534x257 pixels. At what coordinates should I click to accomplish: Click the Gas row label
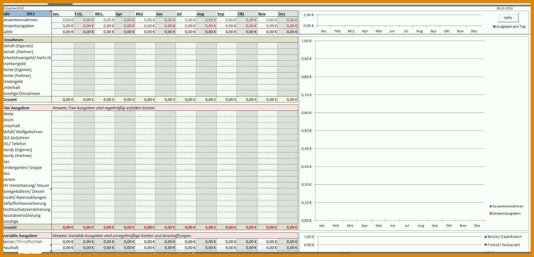pos(6,162)
